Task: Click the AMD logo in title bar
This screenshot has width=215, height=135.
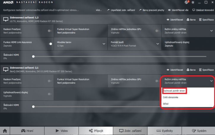Action: click(8, 2)
